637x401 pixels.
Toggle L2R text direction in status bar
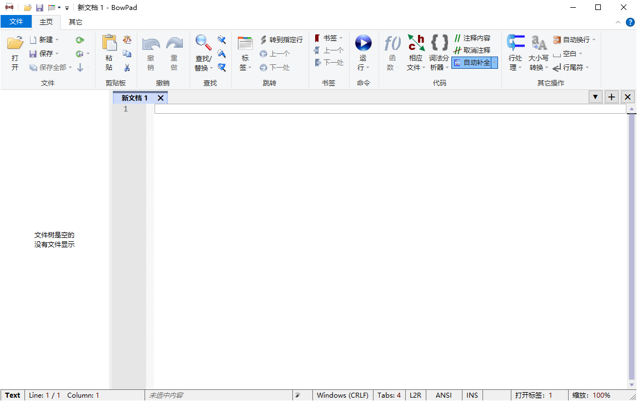coord(415,395)
